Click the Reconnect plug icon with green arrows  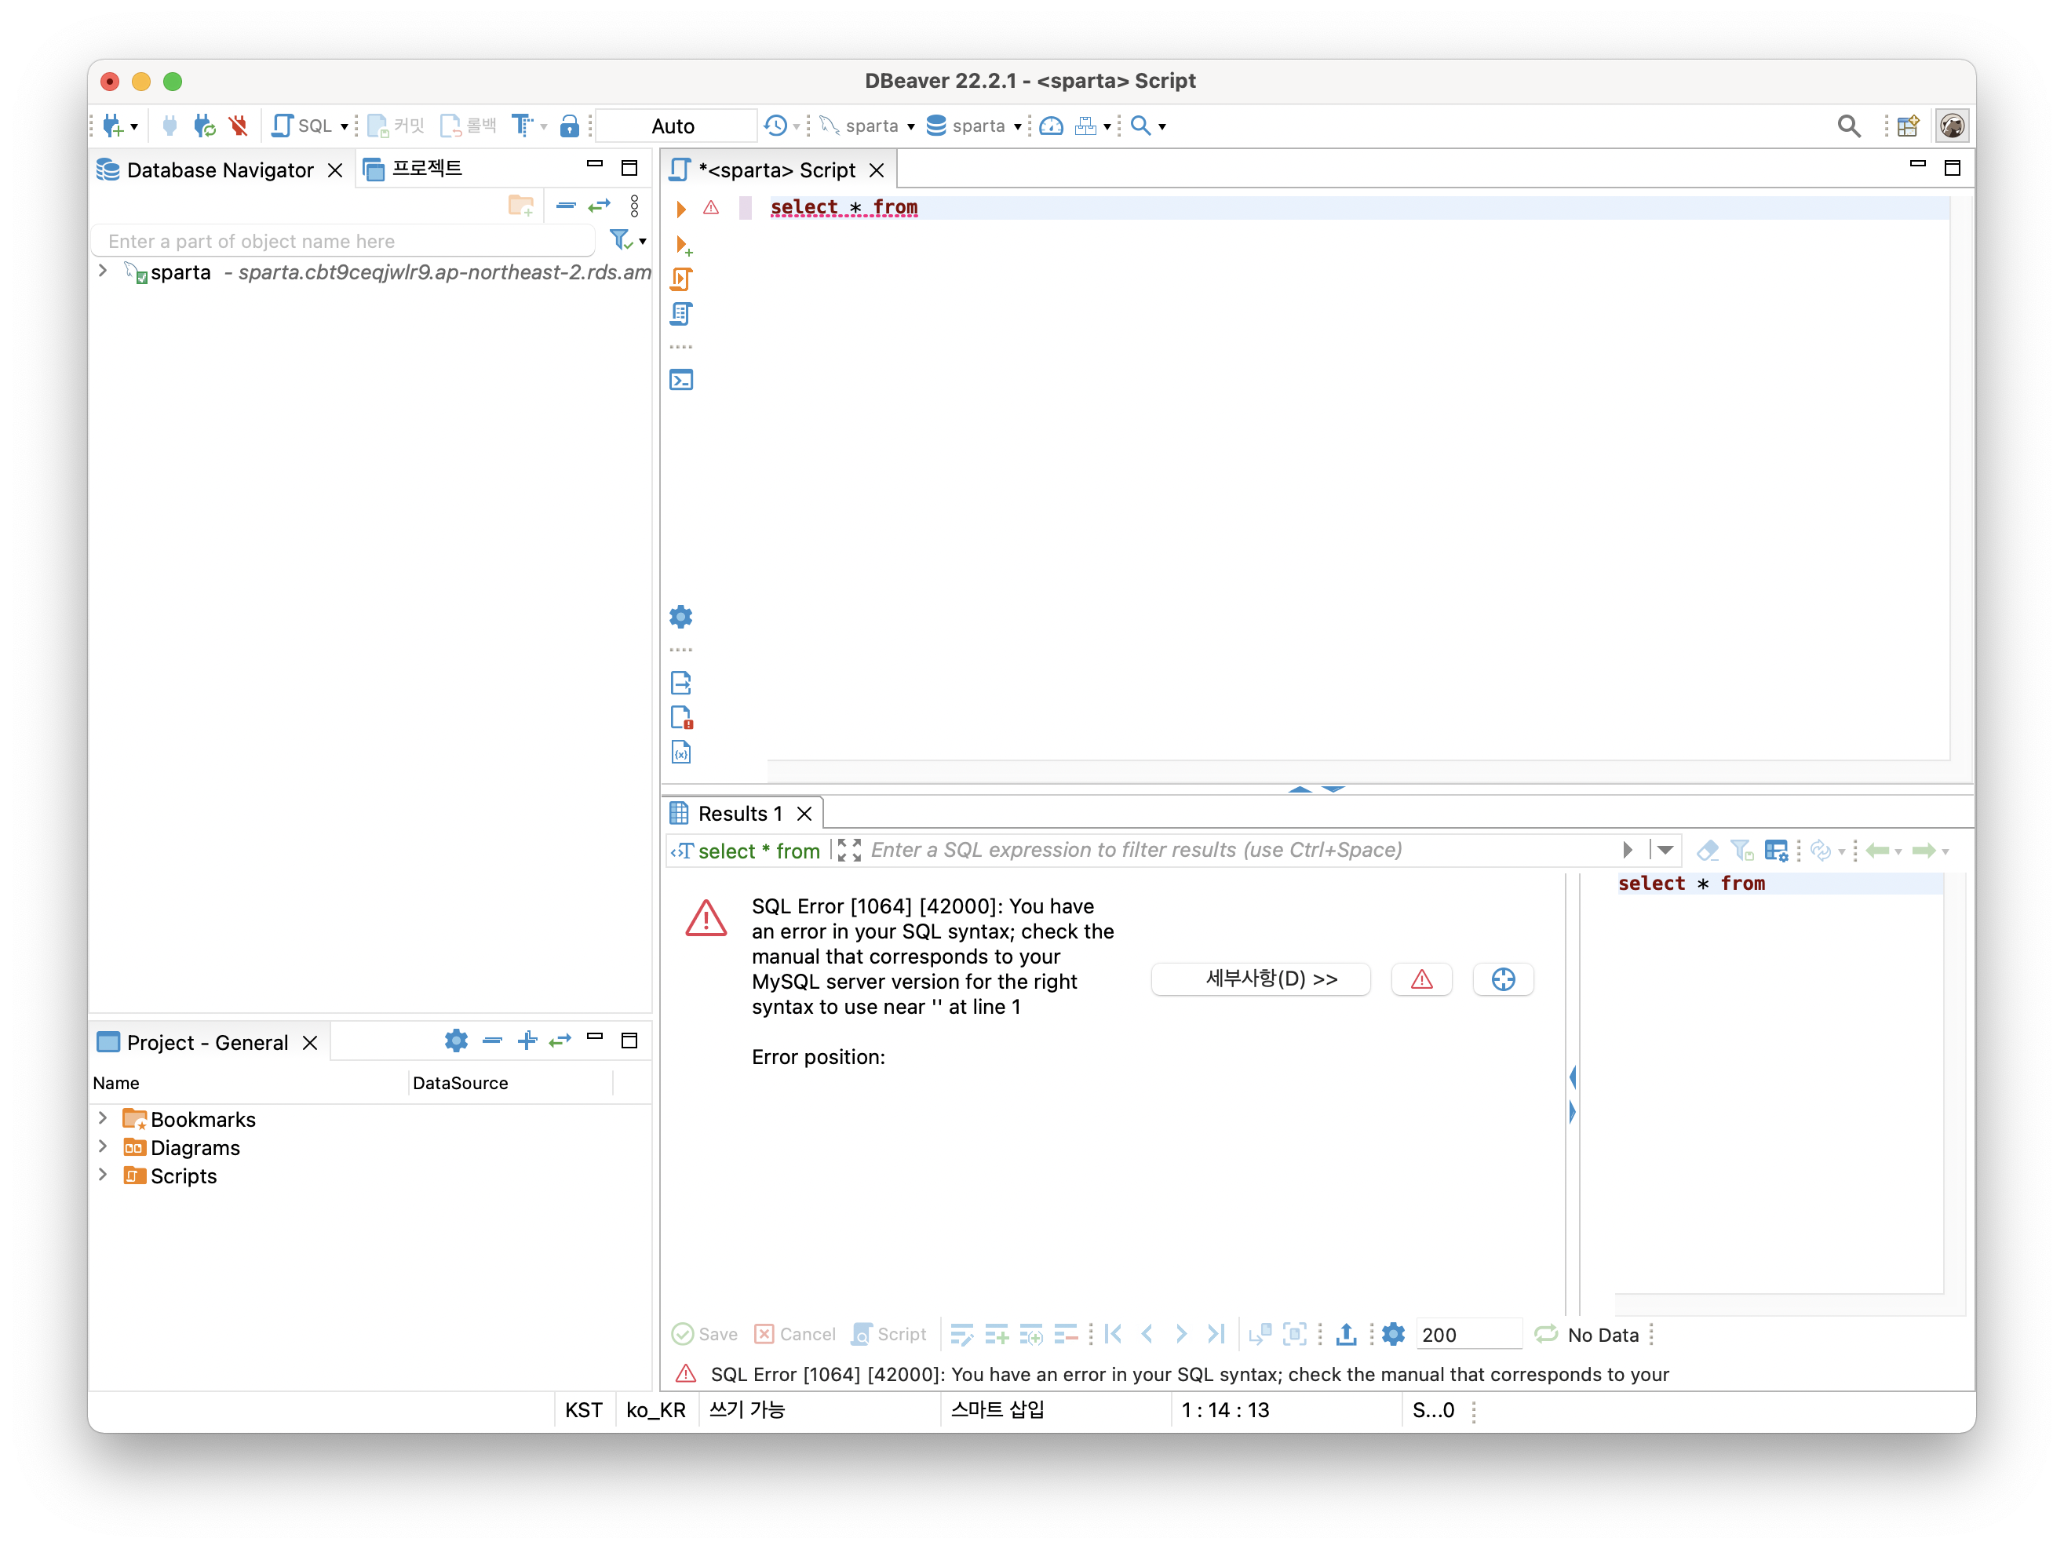click(204, 126)
